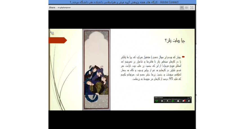Restore the Adobe Connect mini control panel window

(190, 98)
